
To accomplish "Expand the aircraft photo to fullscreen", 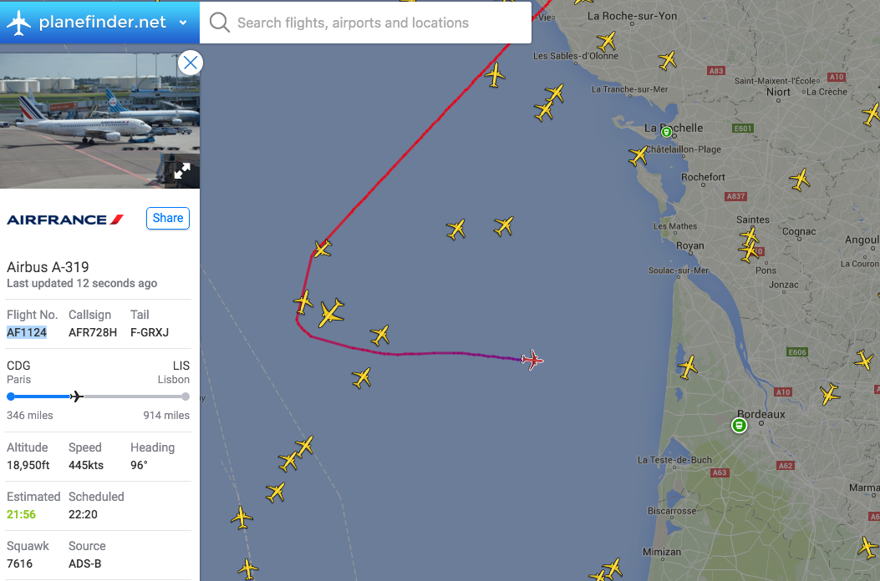I will tap(182, 171).
